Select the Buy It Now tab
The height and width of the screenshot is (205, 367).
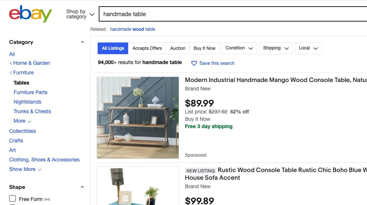pyautogui.click(x=204, y=48)
